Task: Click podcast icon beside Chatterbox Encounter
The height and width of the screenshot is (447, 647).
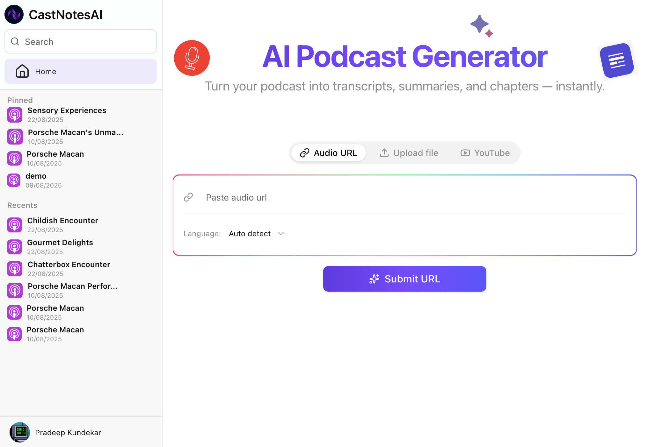Action: (x=15, y=269)
